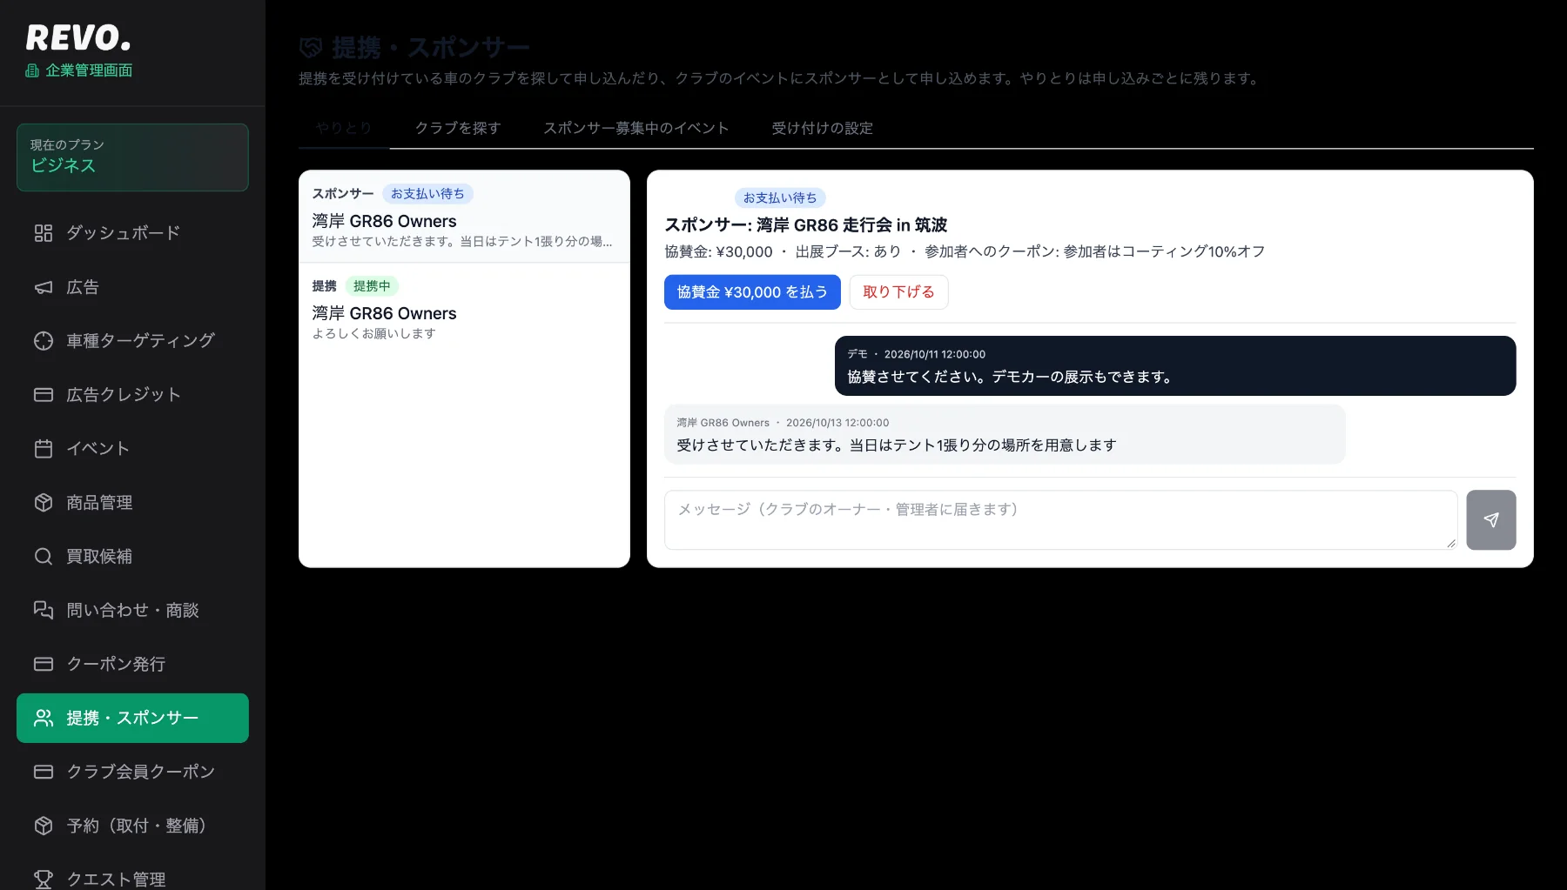This screenshot has height=890, width=1567.
Task: Open 予約（取付・整備） in the sidebar
Action: pyautogui.click(x=132, y=826)
